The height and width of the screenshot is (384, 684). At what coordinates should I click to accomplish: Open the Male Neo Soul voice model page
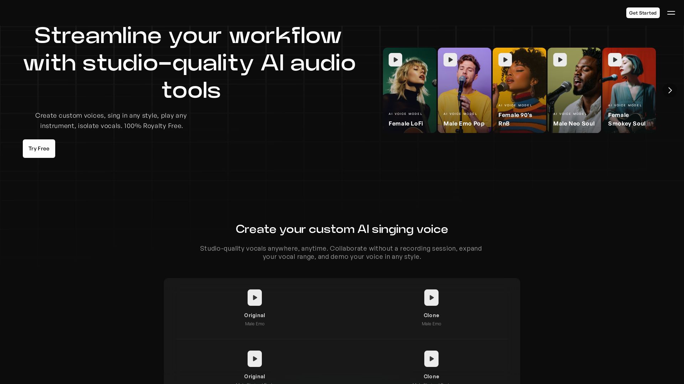pyautogui.click(x=574, y=124)
